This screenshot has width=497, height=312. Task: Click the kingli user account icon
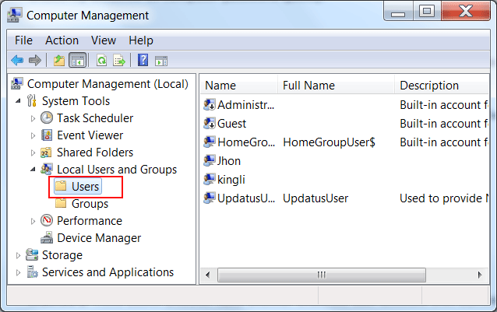point(210,180)
